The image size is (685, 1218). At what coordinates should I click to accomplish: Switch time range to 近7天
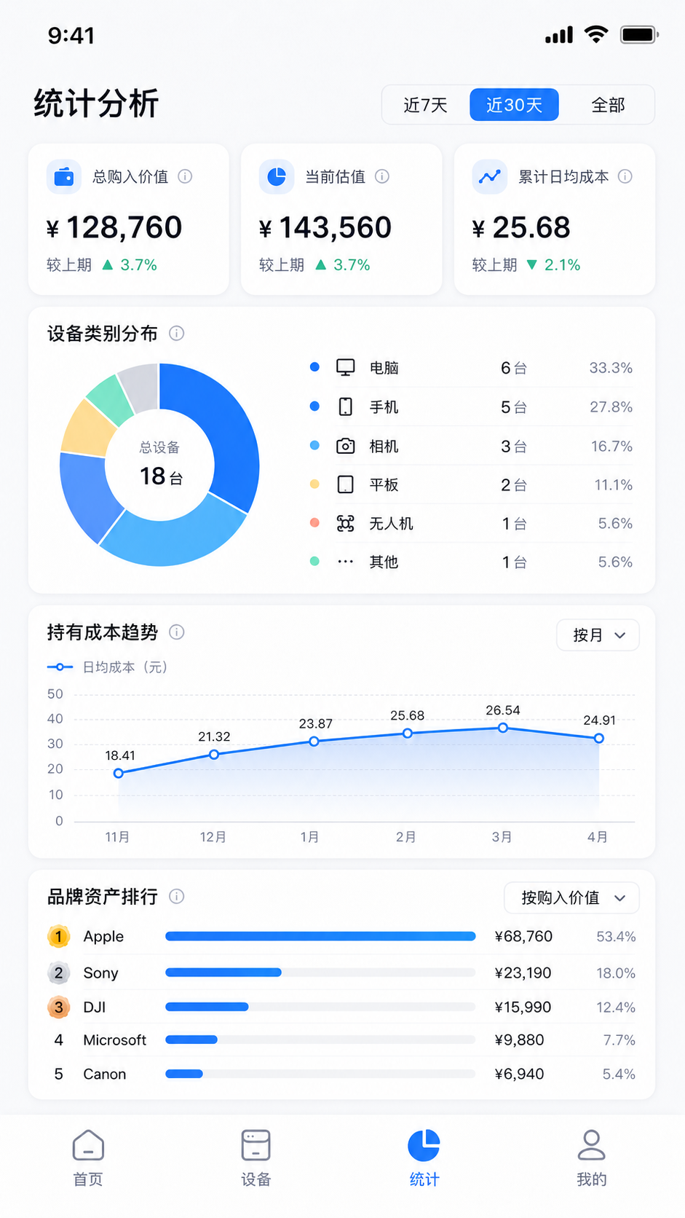tap(425, 105)
